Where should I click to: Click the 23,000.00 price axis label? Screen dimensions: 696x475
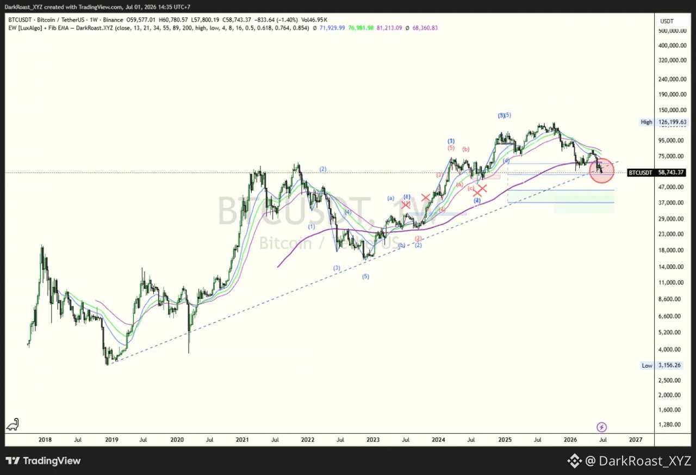672,234
